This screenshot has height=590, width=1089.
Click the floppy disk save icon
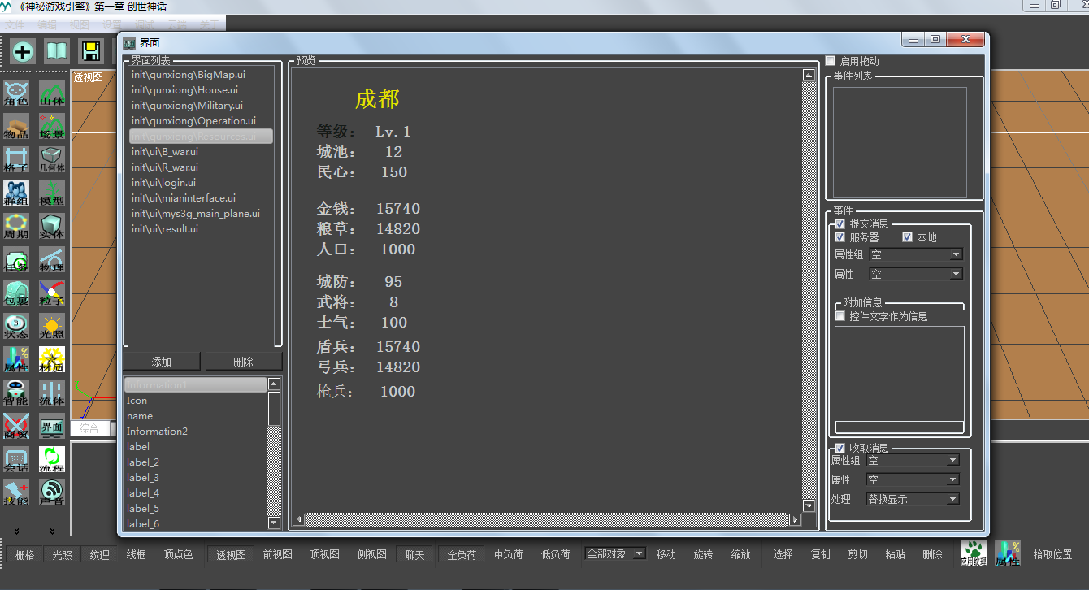89,52
